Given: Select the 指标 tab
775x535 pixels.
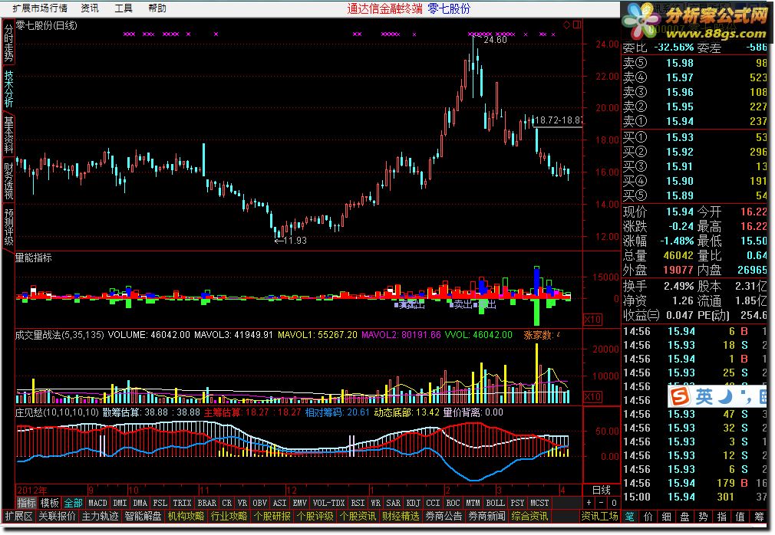Looking at the screenshot, I should (26, 503).
